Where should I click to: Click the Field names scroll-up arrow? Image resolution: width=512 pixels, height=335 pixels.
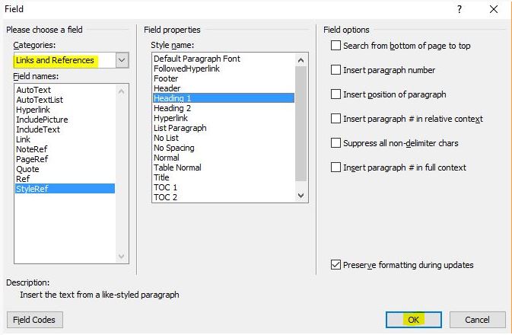coord(121,91)
